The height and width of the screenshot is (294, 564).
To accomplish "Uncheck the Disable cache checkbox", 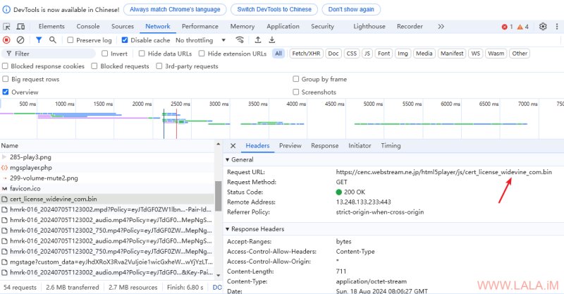I will (125, 40).
